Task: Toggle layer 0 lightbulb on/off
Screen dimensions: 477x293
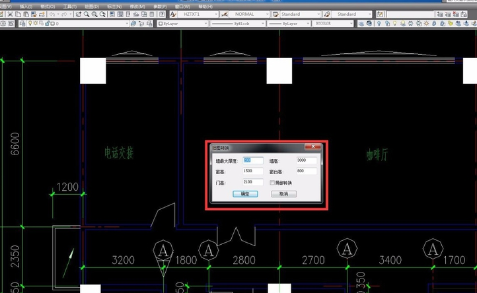Action: 30,23
